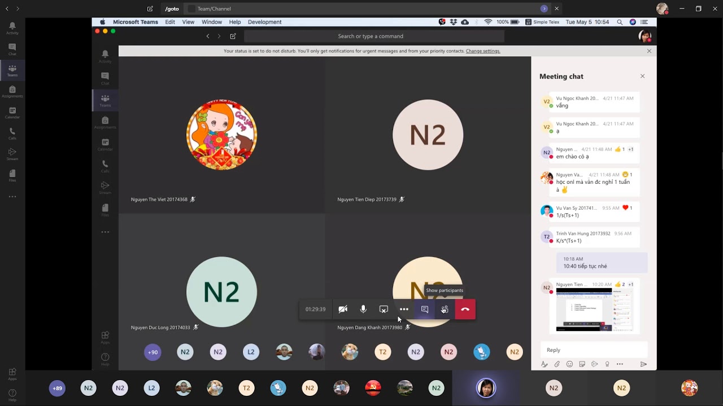Open Calendar in inner Teams sidebar

(105, 144)
